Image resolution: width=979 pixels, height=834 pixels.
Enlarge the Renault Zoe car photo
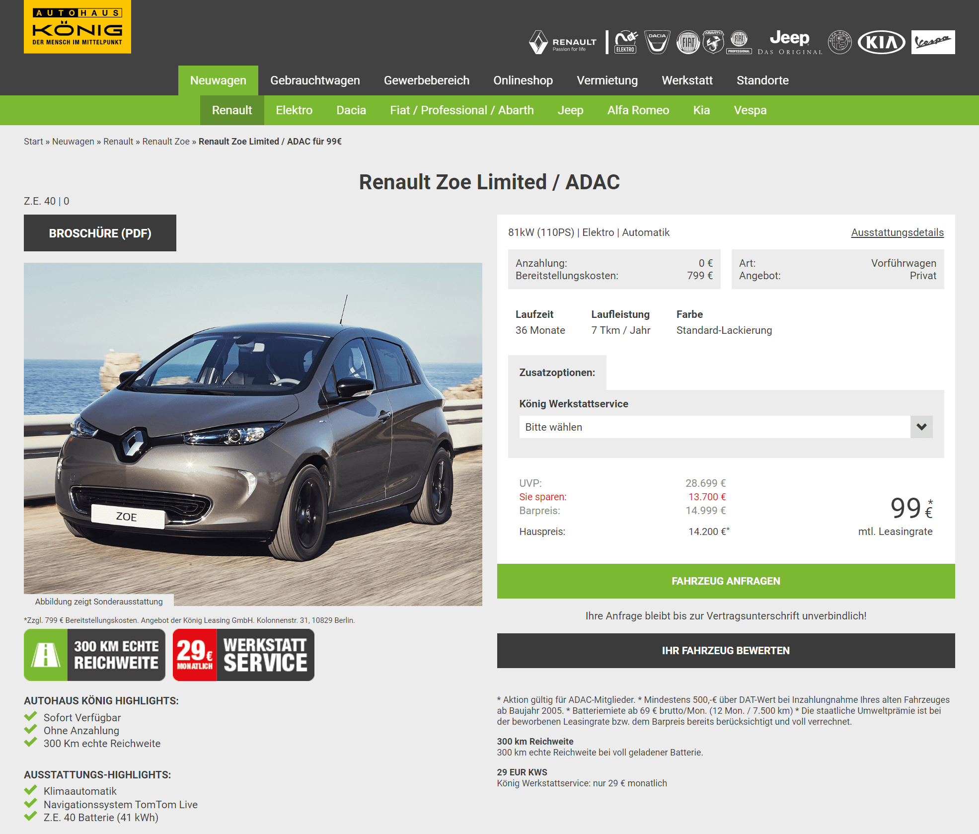tap(253, 434)
